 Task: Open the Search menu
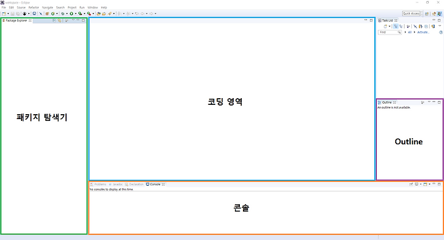pos(60,7)
